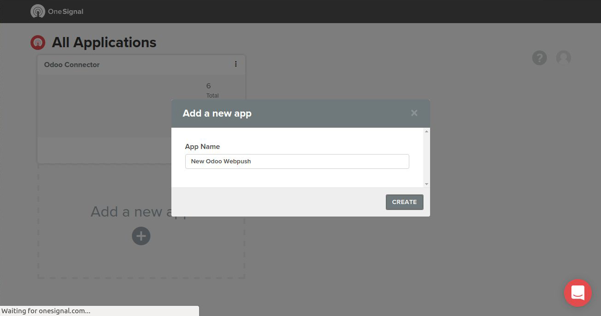Click the Waiting for onesignal.com status text

[47, 311]
